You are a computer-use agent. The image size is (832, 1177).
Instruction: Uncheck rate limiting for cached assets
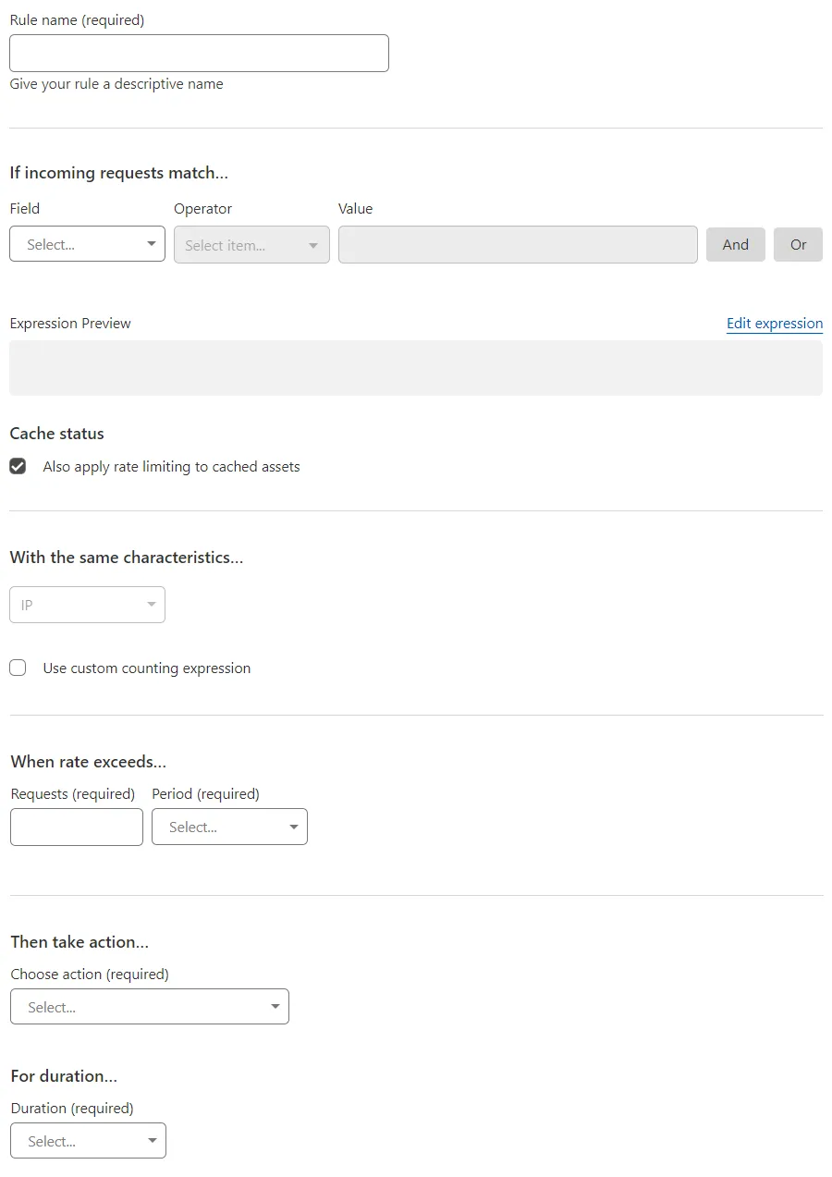pyautogui.click(x=18, y=466)
